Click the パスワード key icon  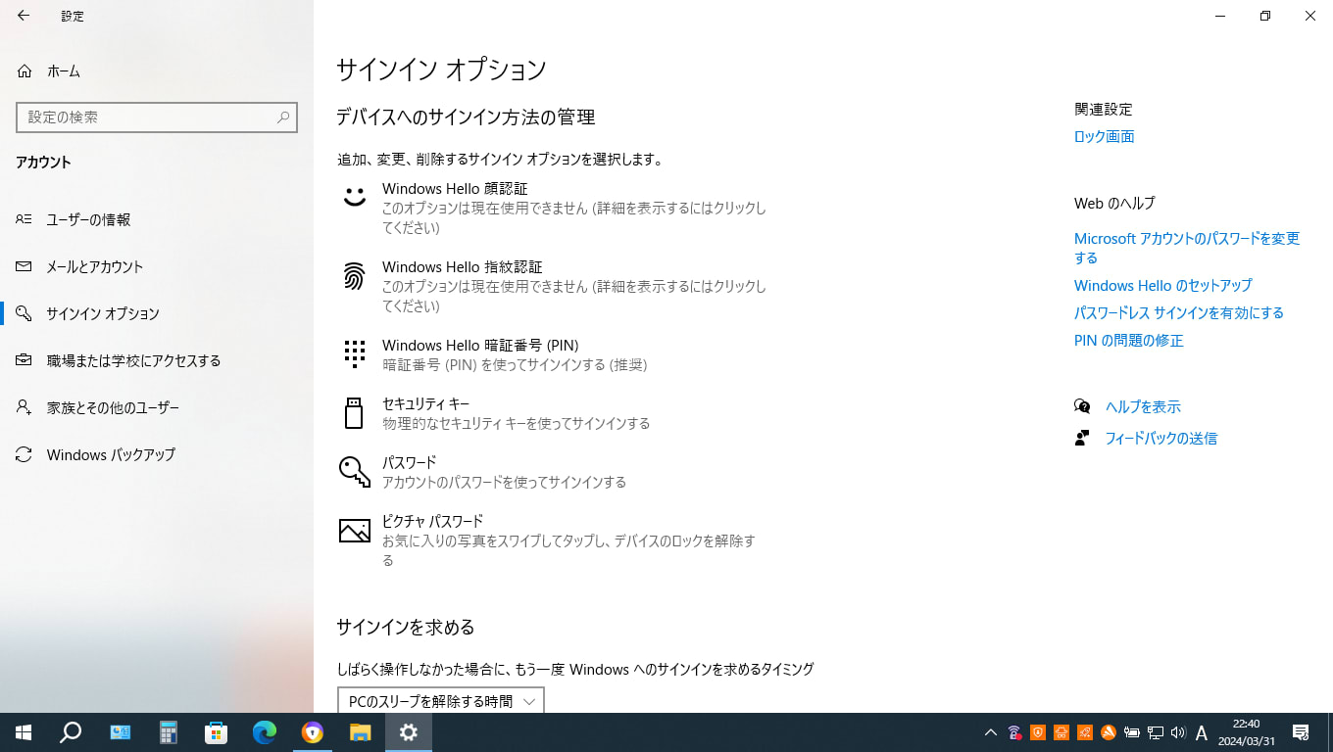tap(354, 472)
